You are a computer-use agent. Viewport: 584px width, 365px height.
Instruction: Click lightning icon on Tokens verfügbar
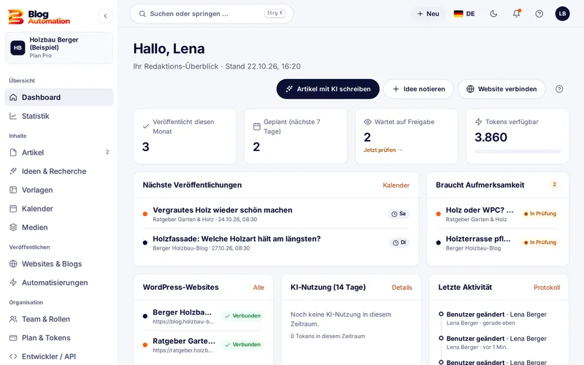[479, 122]
